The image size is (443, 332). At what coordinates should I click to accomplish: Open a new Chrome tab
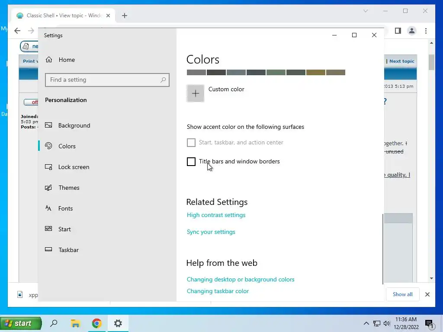click(125, 16)
